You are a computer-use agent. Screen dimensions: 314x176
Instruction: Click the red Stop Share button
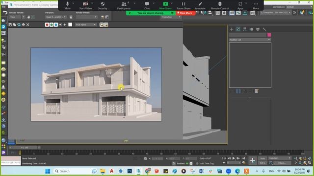click(x=185, y=13)
